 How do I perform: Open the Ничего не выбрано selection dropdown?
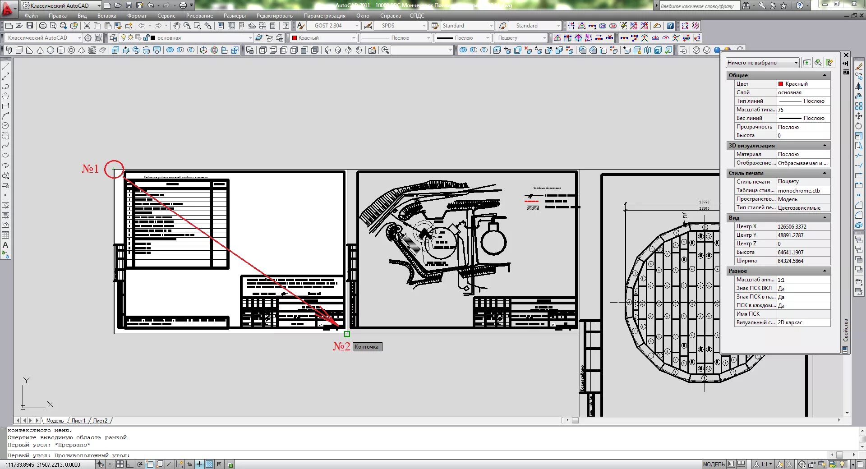point(762,63)
